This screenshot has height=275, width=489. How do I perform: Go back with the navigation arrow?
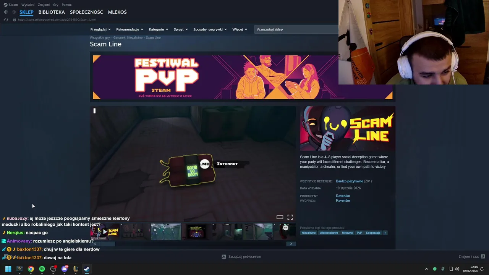[6, 12]
